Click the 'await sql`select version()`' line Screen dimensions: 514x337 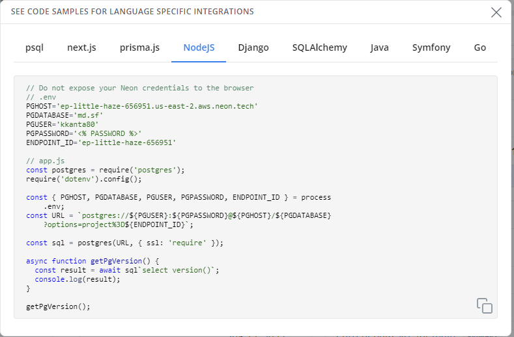127,270
